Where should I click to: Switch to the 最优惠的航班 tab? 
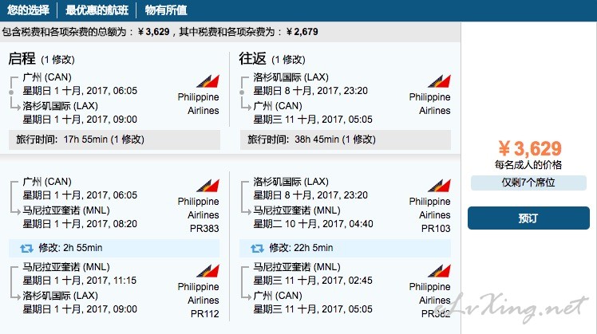pos(97,10)
